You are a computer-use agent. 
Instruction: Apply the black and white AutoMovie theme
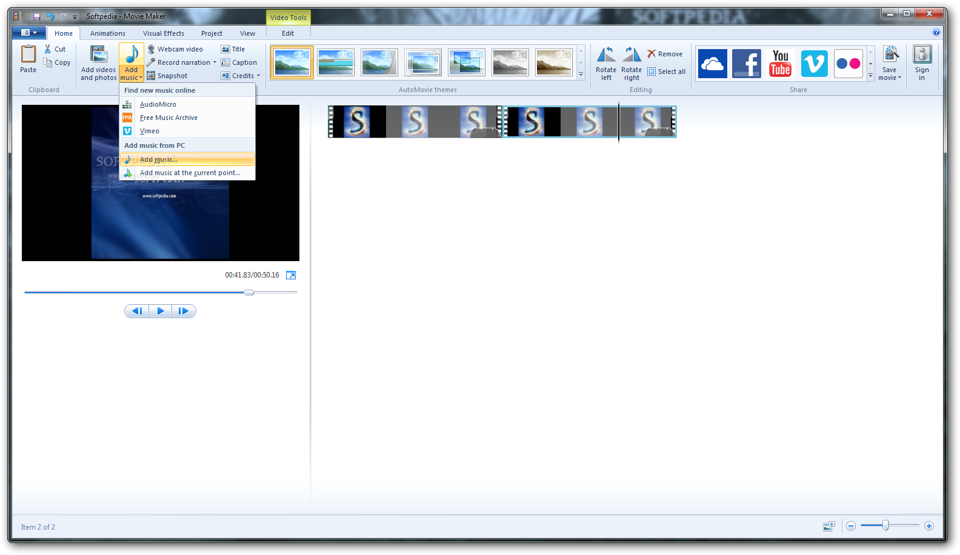tap(510, 62)
